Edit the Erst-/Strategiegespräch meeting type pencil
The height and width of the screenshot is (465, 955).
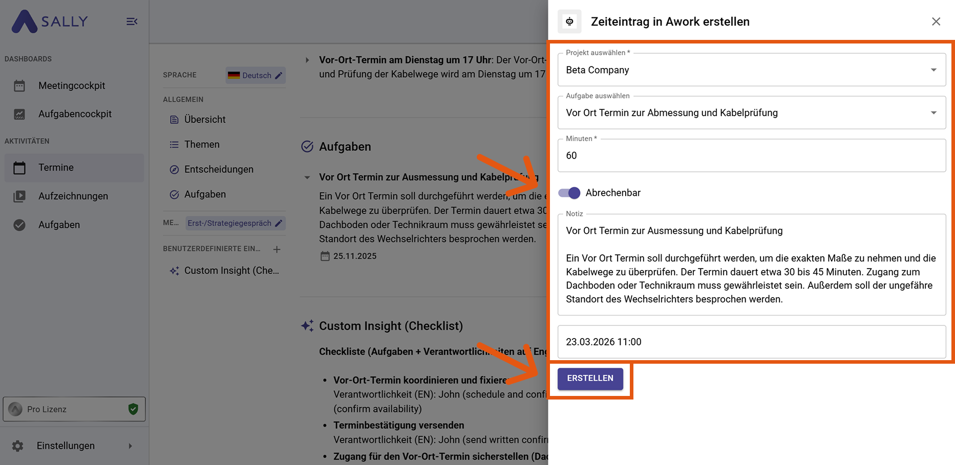point(279,223)
